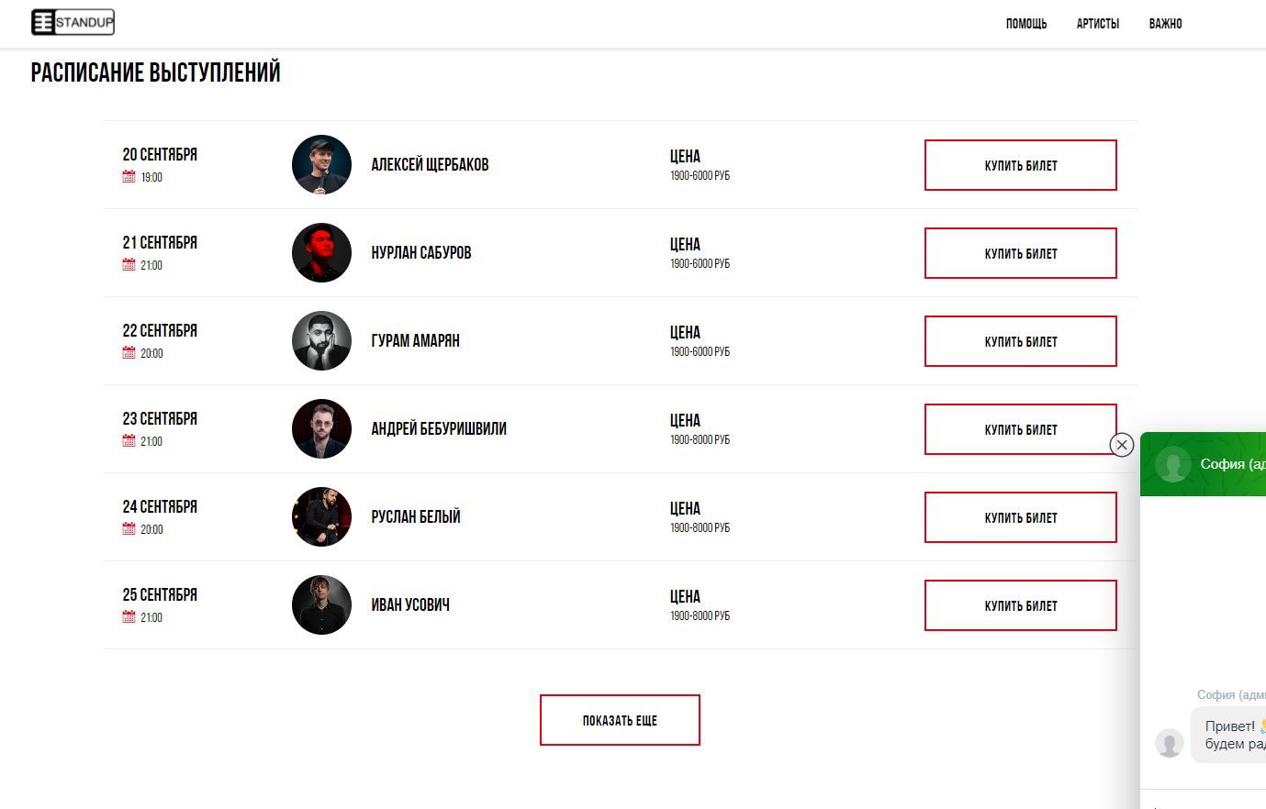Viewport: 1266px width, 809px height.
Task: Buy ticket for Иван Усович
Action: tap(1021, 605)
